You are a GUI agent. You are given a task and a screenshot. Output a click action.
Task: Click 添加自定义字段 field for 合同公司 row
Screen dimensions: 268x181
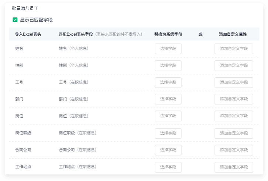(234, 150)
